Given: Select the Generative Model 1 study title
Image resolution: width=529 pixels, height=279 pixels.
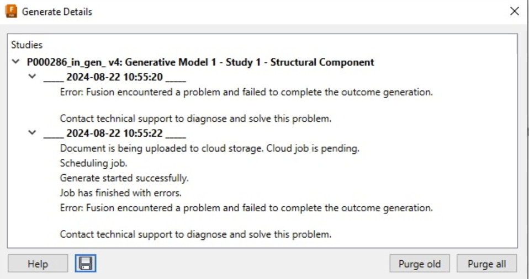Looking at the screenshot, I should [200, 62].
